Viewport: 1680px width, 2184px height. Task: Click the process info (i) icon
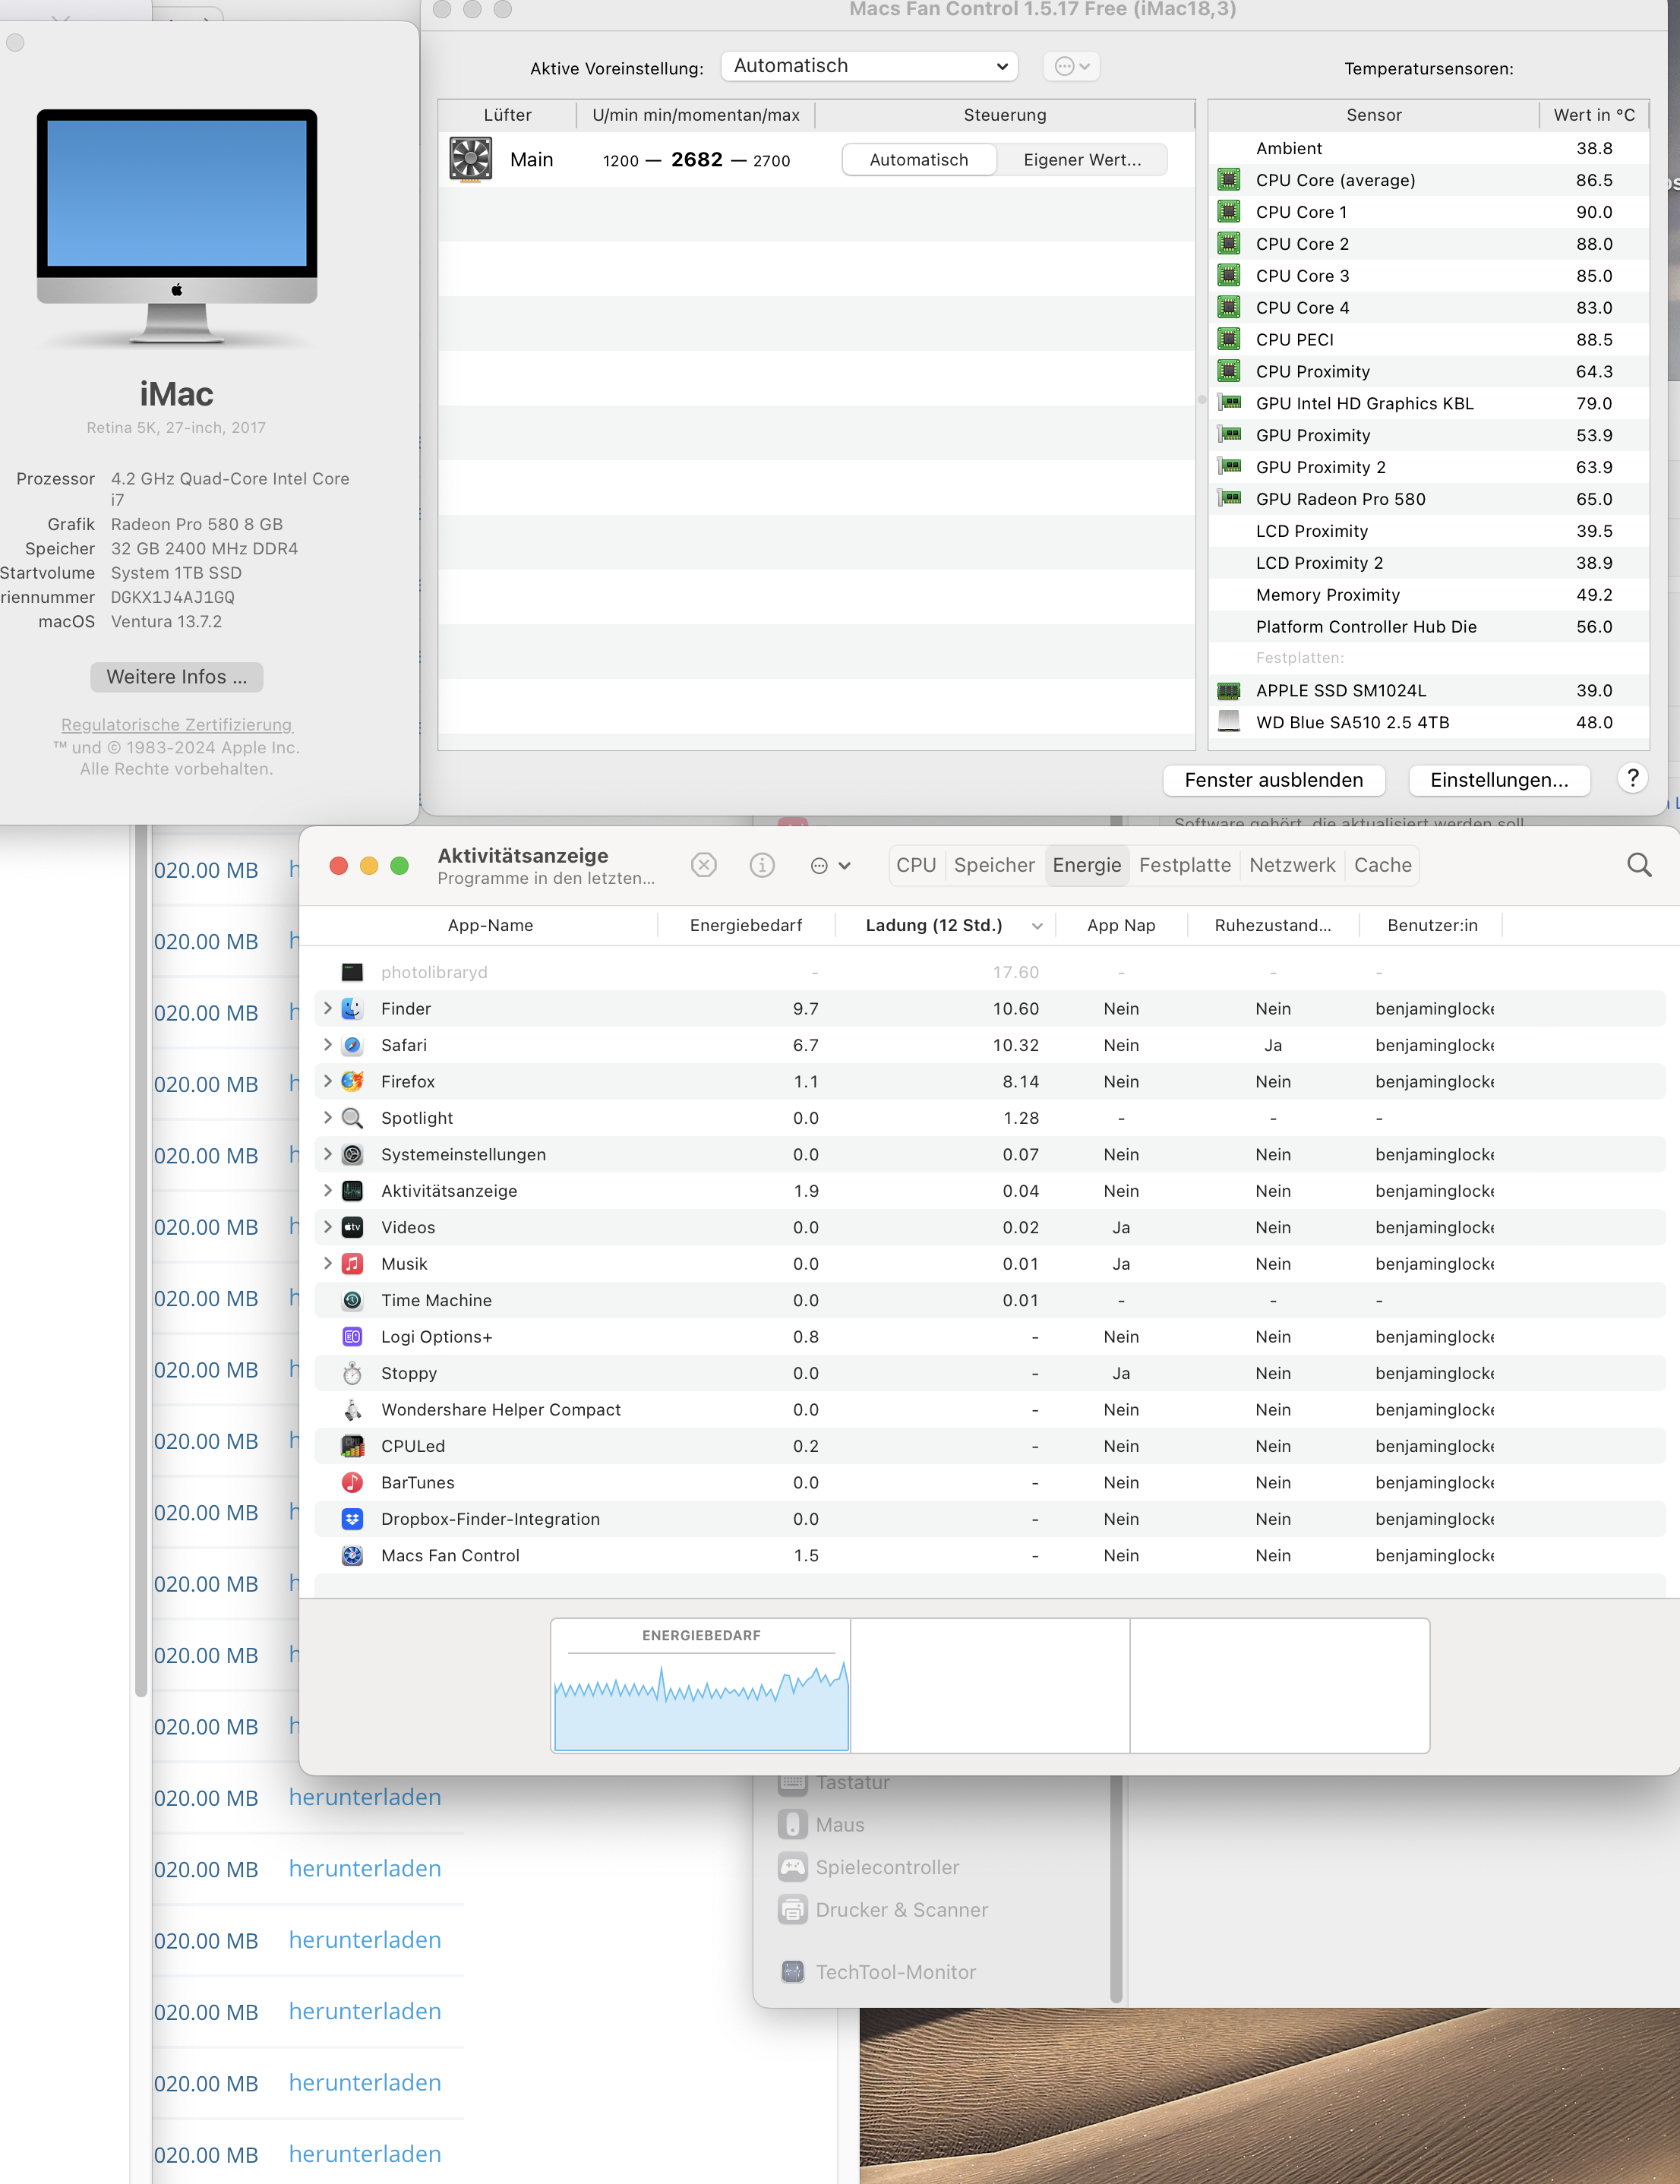click(762, 865)
